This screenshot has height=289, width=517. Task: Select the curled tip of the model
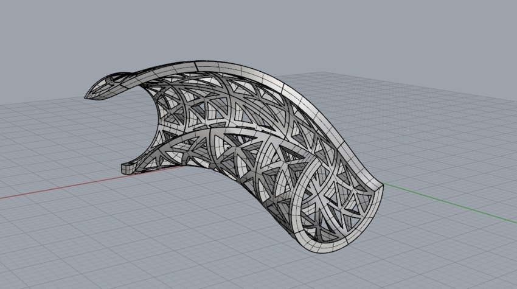point(100,87)
